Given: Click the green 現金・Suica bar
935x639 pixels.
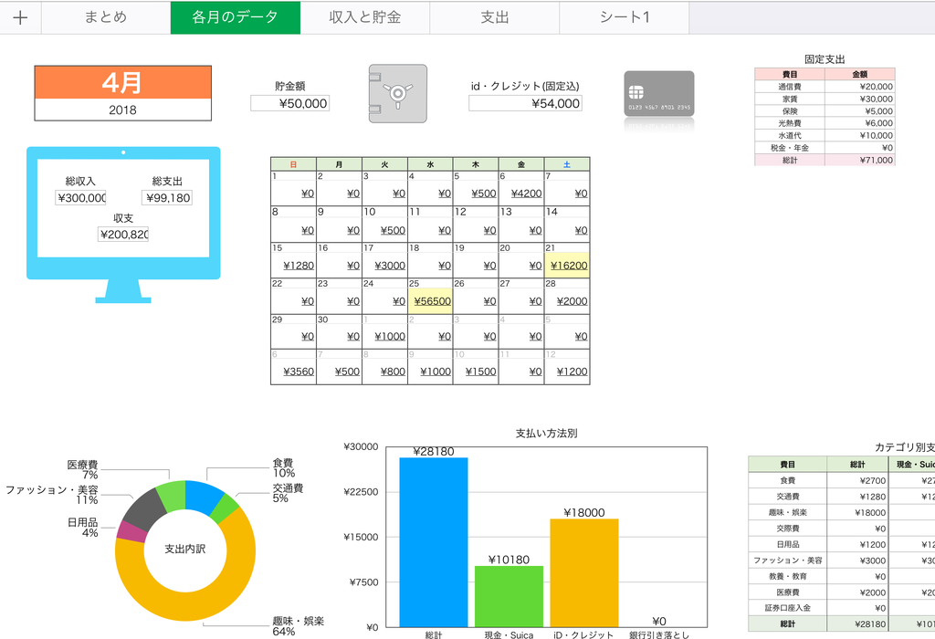Looking at the screenshot, I should [x=509, y=596].
